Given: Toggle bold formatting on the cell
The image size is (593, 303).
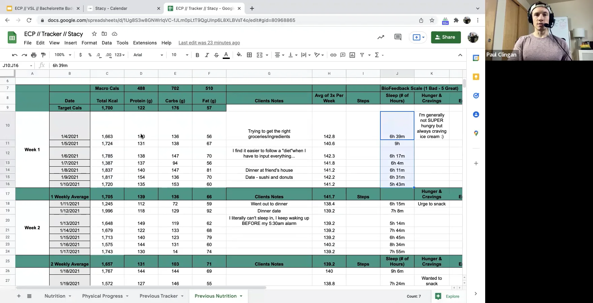Looking at the screenshot, I should (x=197, y=55).
